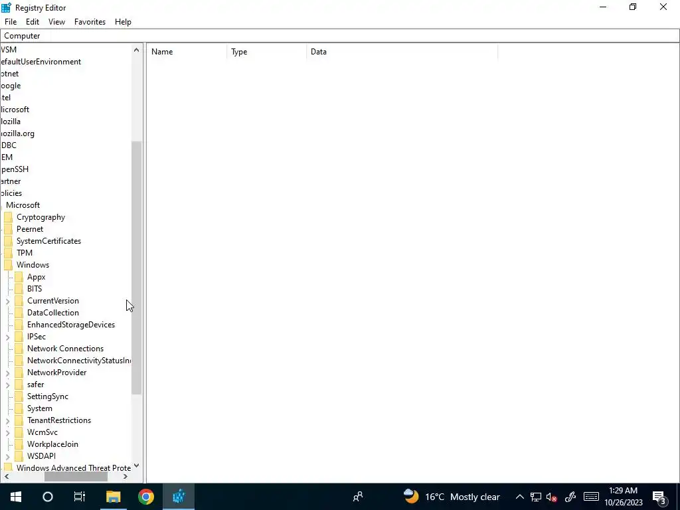Select the DataCollection folder icon
680x510 pixels.
(19, 312)
